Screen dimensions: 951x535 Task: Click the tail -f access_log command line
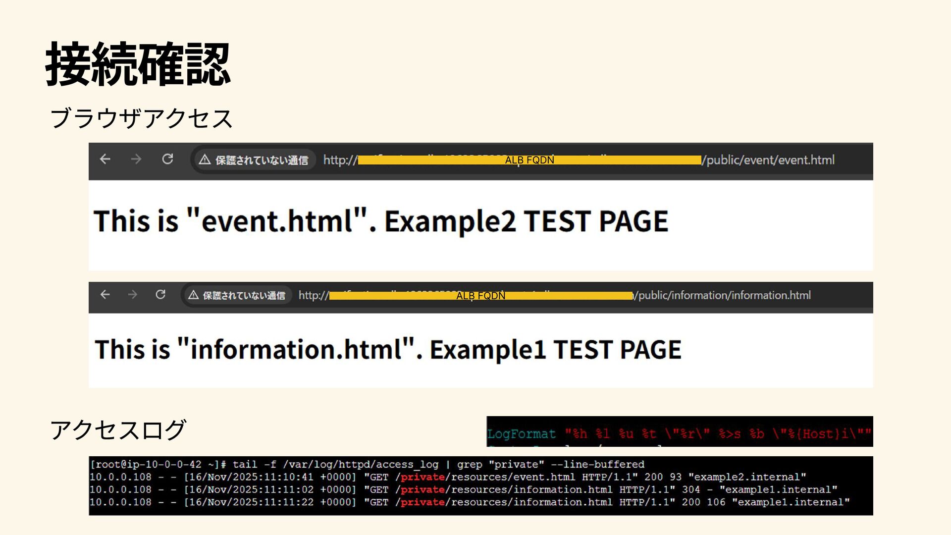(x=367, y=465)
